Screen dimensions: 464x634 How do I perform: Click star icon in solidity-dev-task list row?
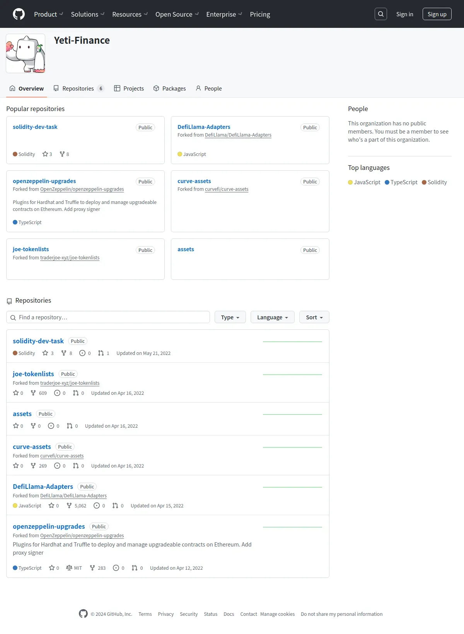coord(45,353)
